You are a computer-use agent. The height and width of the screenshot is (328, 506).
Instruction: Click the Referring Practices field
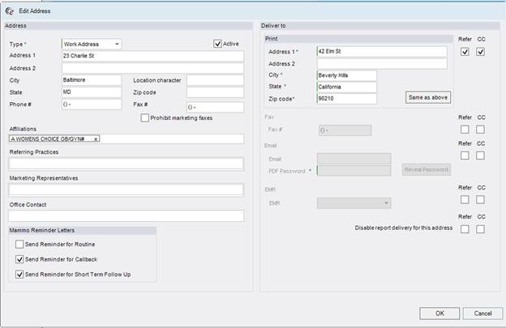pos(126,164)
